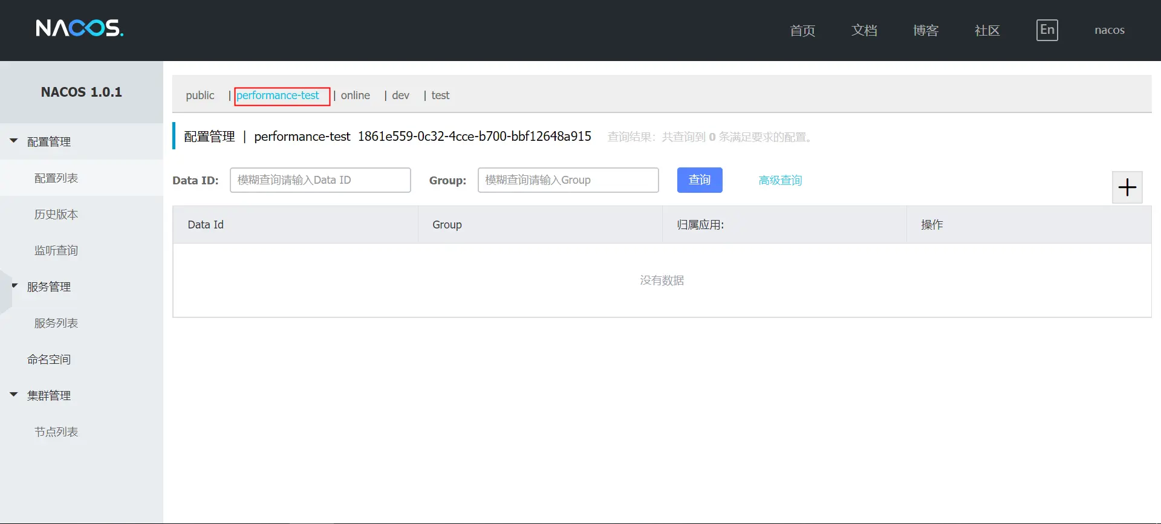1161x524 pixels.
Task: Switch to the dev namespace tab
Action: click(401, 95)
